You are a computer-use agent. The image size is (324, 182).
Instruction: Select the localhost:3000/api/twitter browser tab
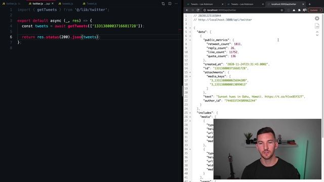(285, 4)
